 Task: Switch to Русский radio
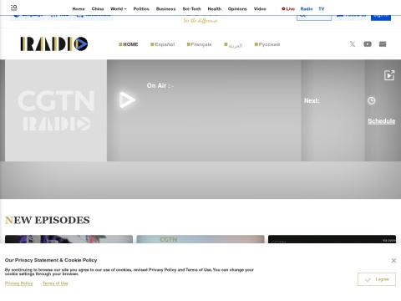[267, 44]
